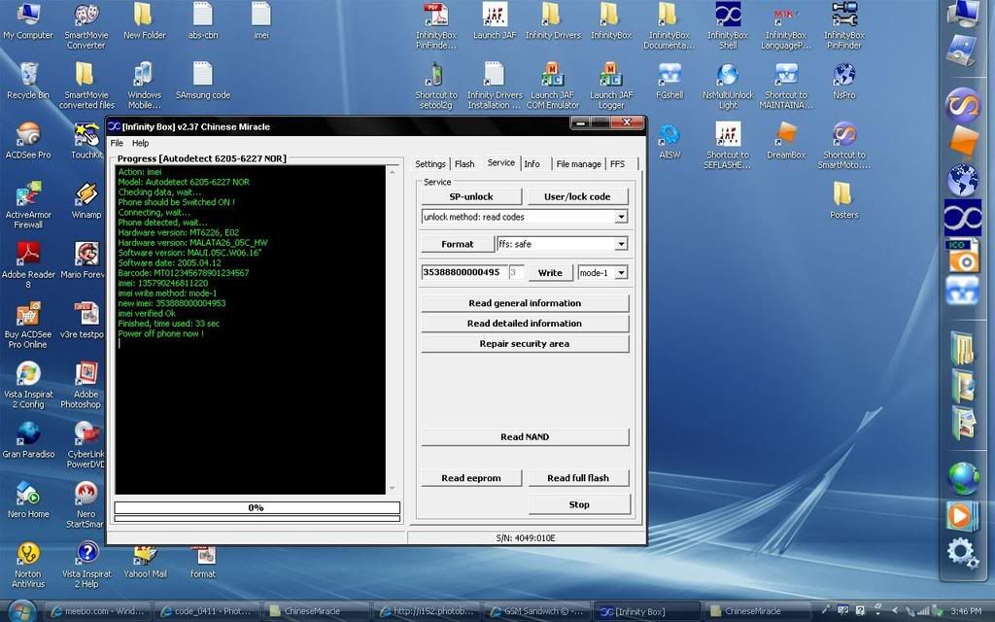Click the progress log scrollbar

pyautogui.click(x=393, y=330)
